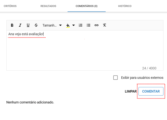
Task: Open the Resultados tab
Action: 48,6
